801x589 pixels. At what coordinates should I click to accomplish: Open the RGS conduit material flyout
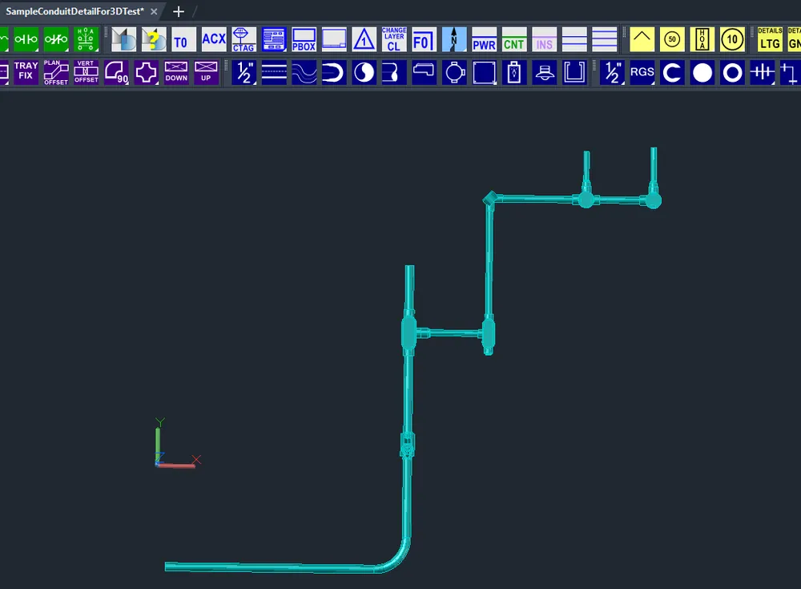pyautogui.click(x=642, y=72)
